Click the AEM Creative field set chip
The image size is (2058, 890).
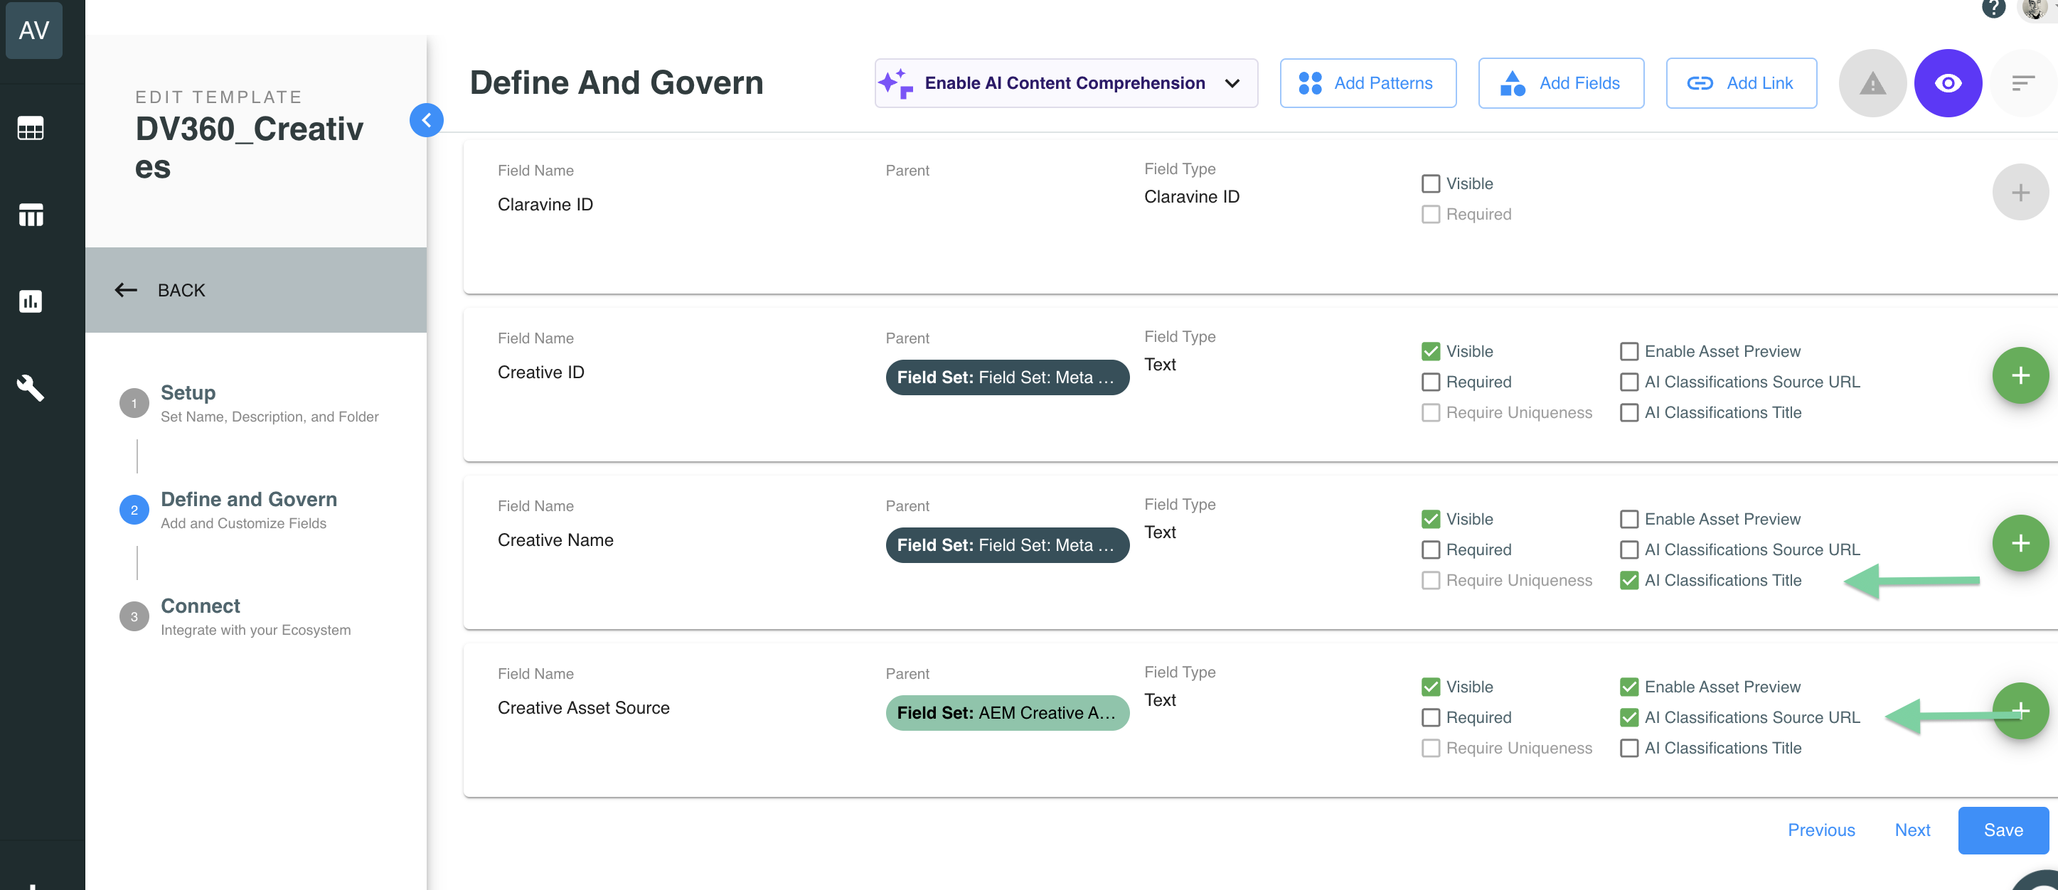(1007, 712)
